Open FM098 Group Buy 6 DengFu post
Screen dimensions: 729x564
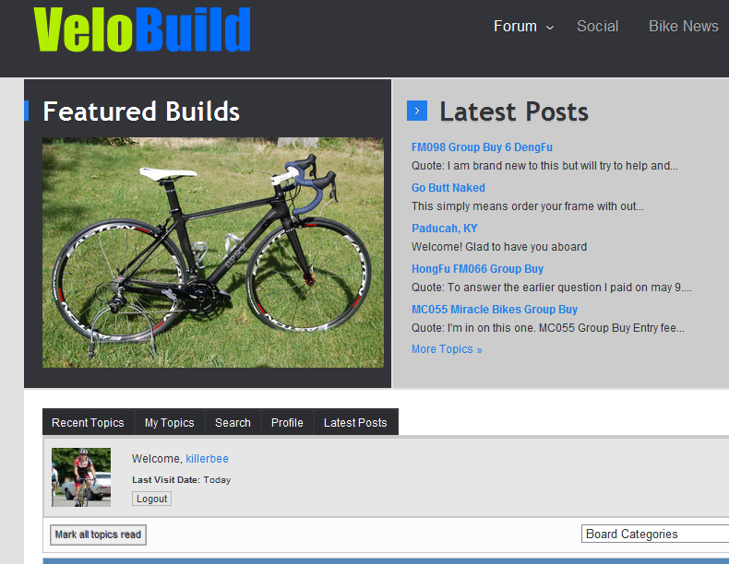coord(482,147)
